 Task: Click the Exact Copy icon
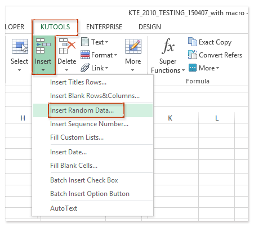coord(193,42)
